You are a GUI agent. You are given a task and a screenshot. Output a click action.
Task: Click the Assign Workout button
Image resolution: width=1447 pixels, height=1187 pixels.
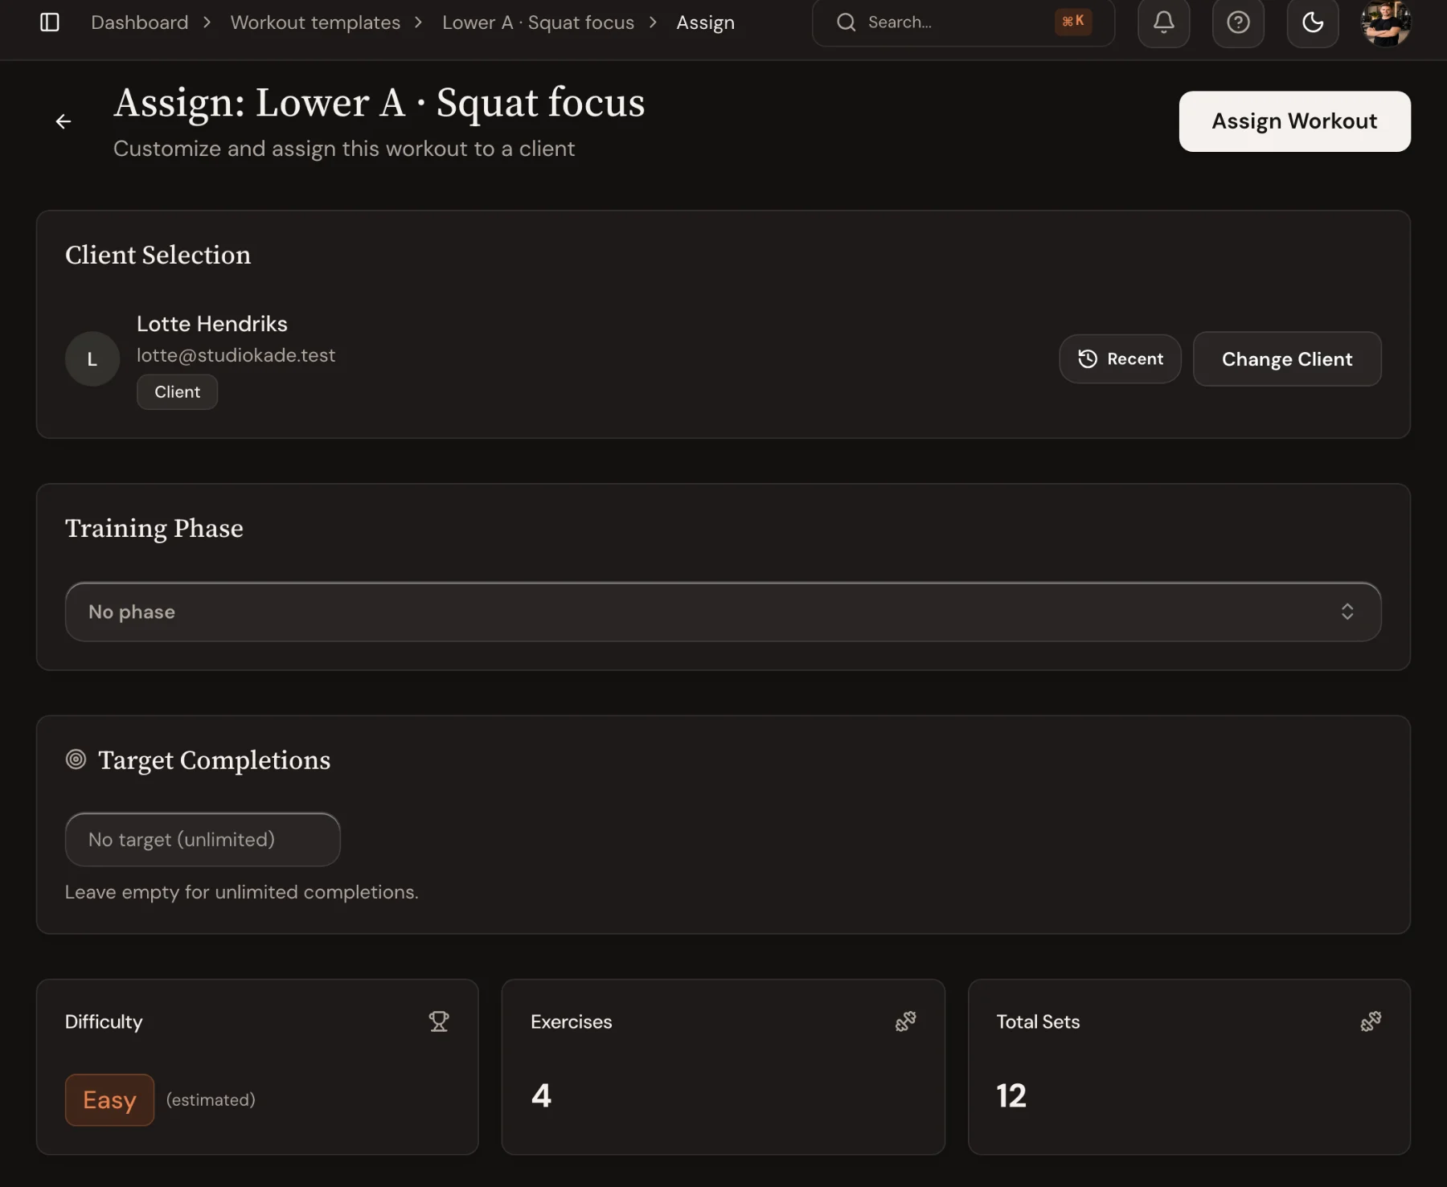1294,121
